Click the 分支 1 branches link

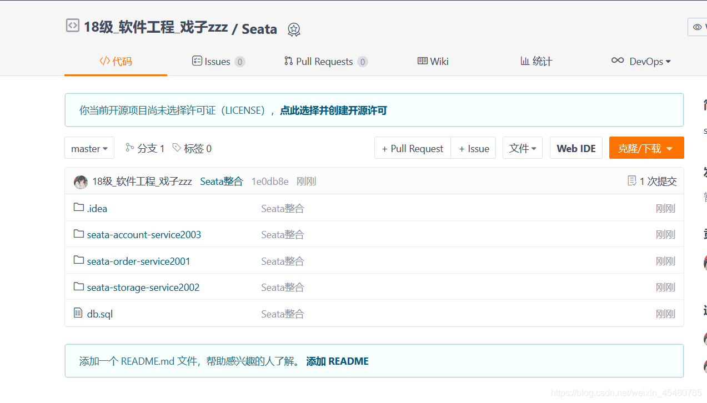click(x=151, y=148)
